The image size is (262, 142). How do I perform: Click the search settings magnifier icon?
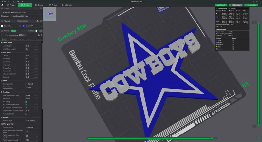tap(41, 35)
